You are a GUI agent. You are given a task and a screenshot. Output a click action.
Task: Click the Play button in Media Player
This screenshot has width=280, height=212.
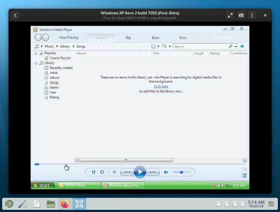pyautogui.click(x=140, y=172)
